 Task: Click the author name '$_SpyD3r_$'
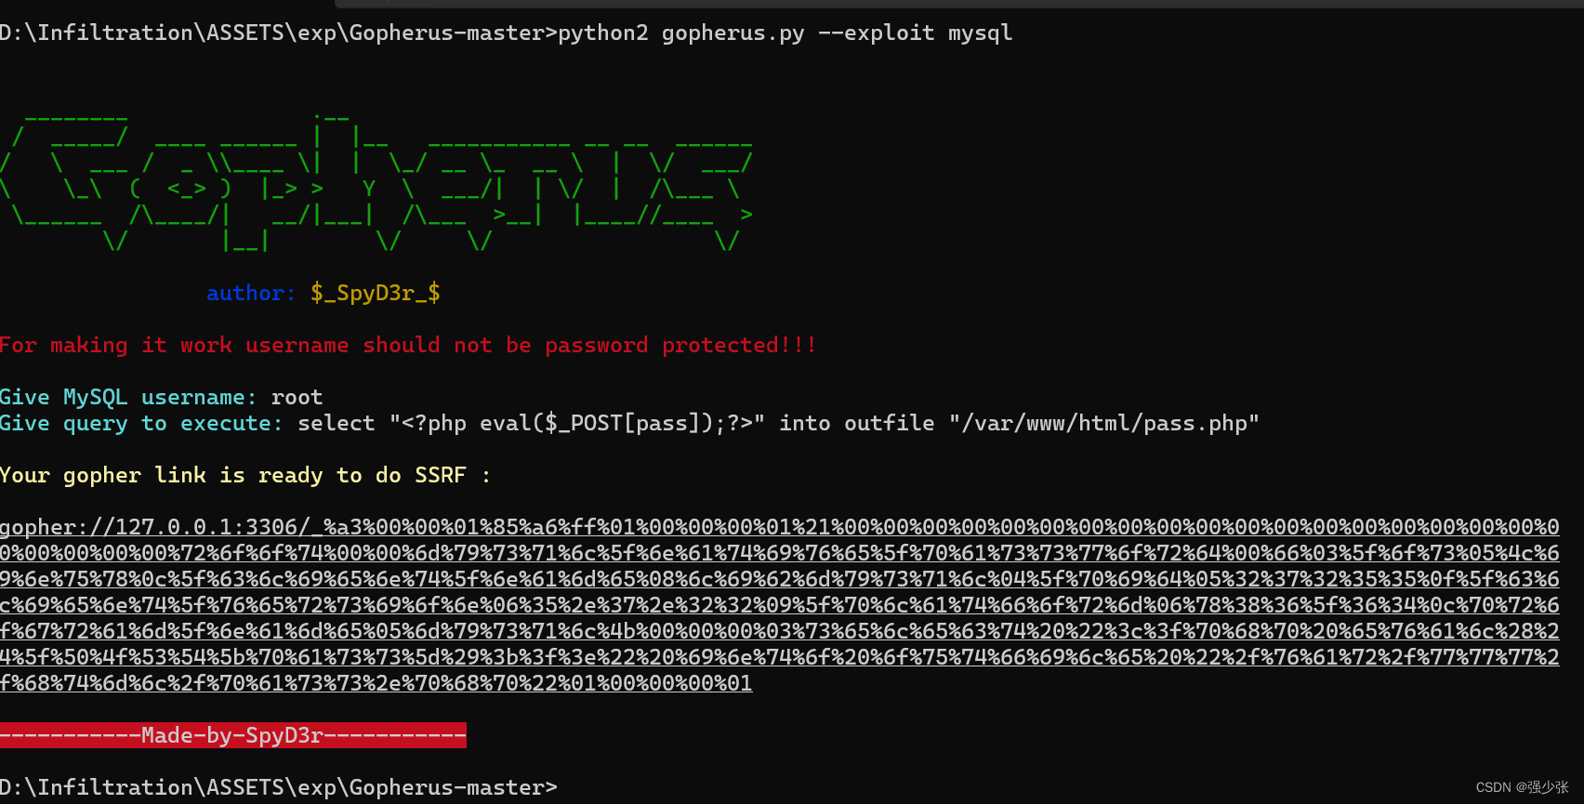[x=376, y=294]
